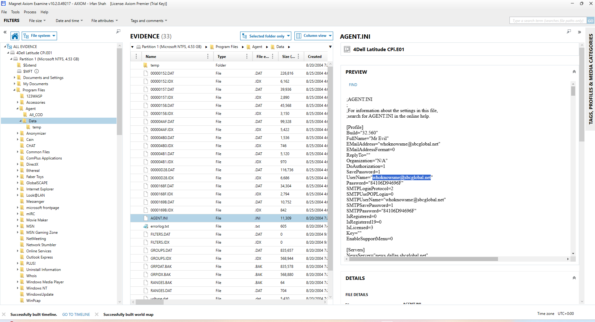Select the 0000168F.DAT file row
The image size is (595, 322).
pyautogui.click(x=229, y=186)
